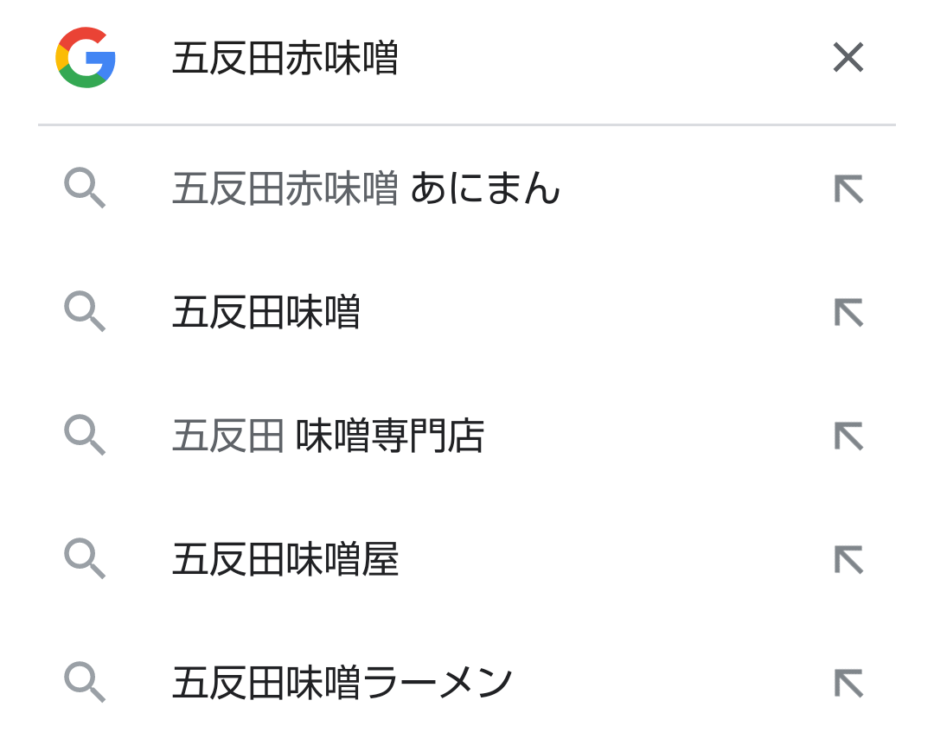
Task: Click the あにまん portion of first suggestion
Action: point(485,188)
